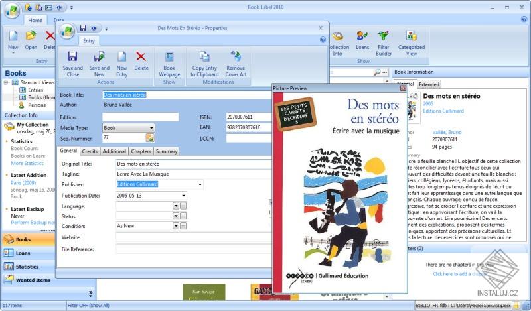The image size is (531, 311).
Task: Click in Tagline field
Action: tap(194, 174)
